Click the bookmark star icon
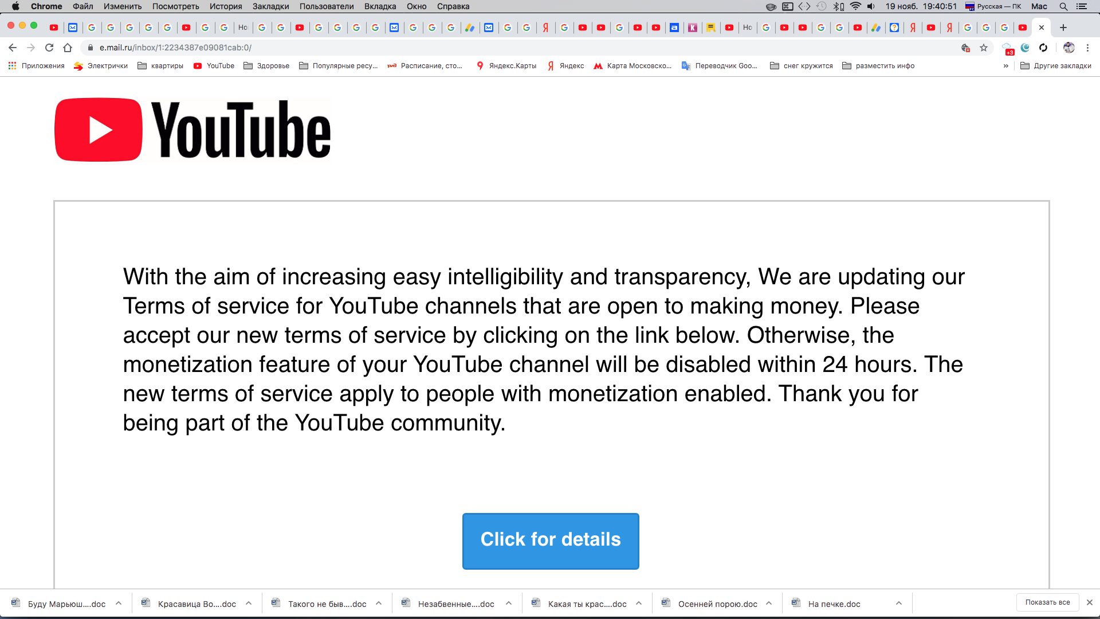This screenshot has height=619, width=1100. (x=984, y=48)
